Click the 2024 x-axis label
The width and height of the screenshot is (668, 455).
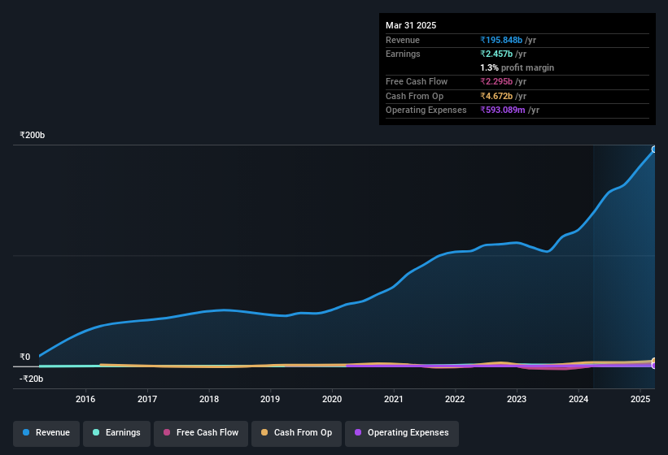[578, 399]
